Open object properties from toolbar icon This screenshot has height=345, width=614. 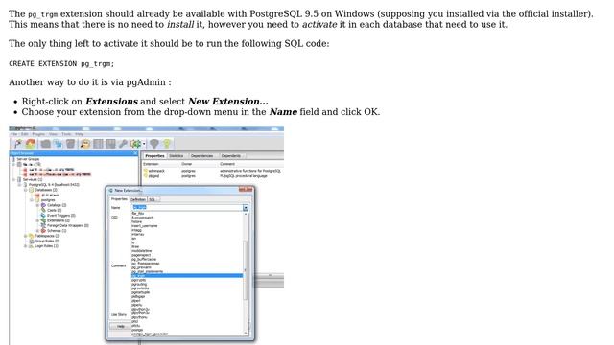tap(45, 144)
